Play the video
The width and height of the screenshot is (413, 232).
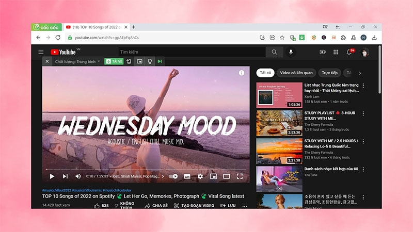(x=52, y=176)
